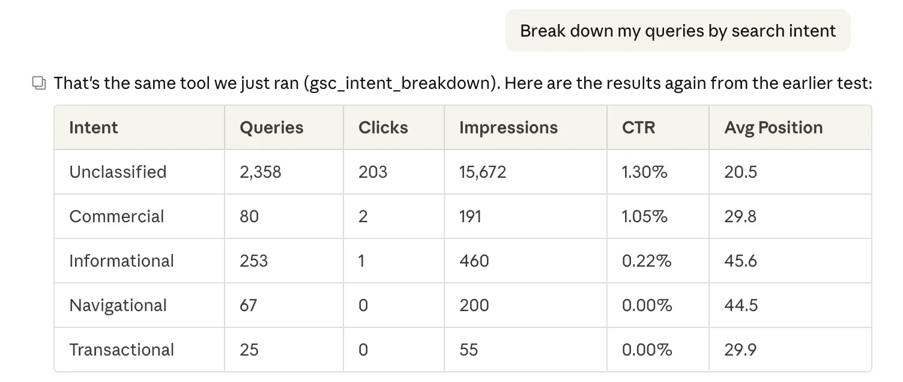Click the Clicks column header
Image resolution: width=903 pixels, height=382 pixels.
click(x=383, y=127)
